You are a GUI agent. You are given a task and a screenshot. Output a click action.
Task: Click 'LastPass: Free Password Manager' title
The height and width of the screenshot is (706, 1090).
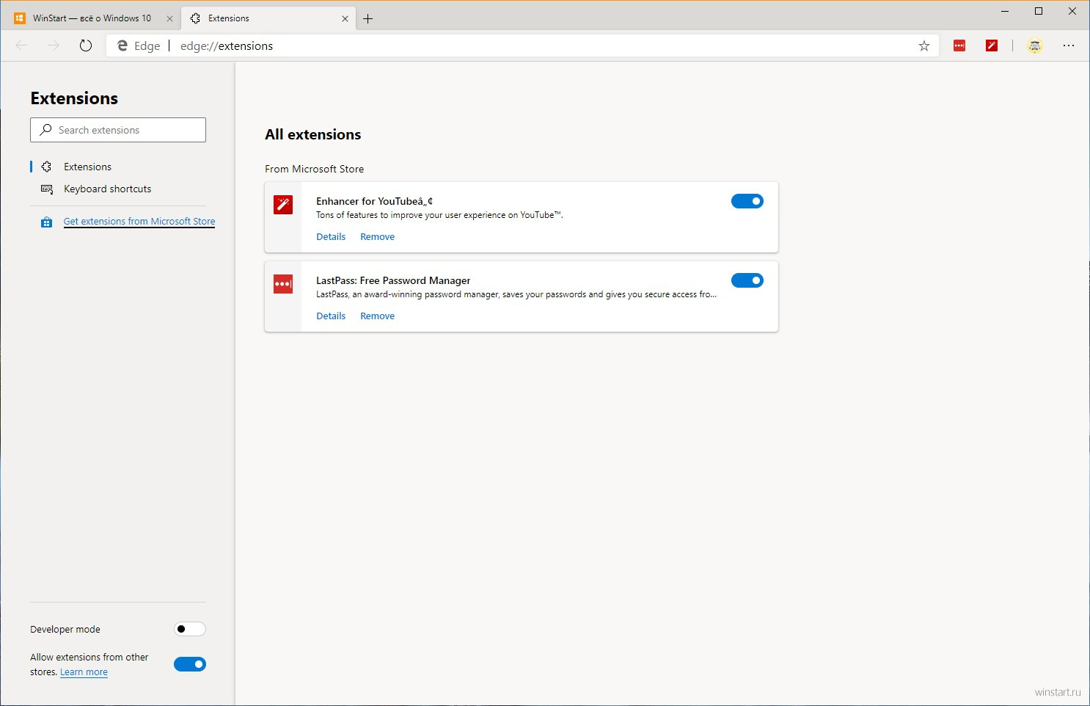point(393,280)
